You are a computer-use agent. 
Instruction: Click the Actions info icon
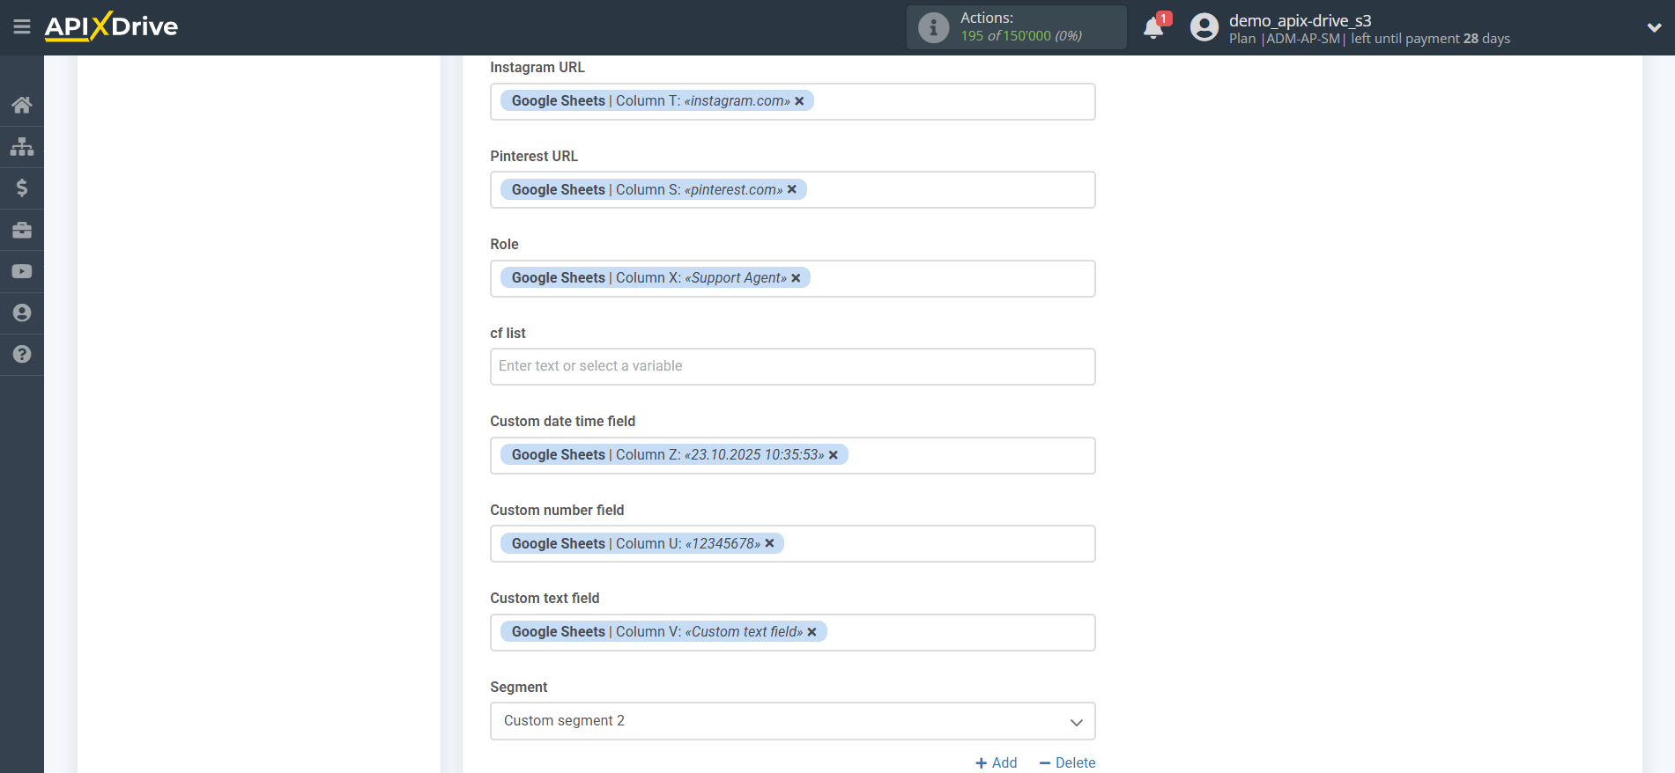933,27
